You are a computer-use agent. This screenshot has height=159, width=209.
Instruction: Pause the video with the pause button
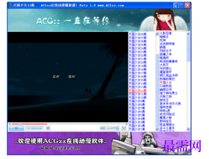[x=17, y=128]
